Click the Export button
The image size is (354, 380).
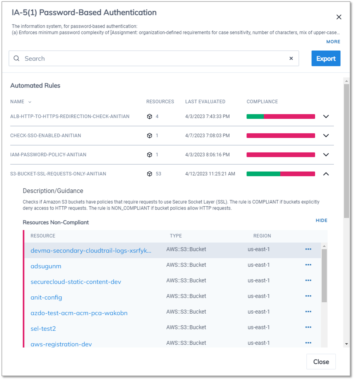pos(326,58)
